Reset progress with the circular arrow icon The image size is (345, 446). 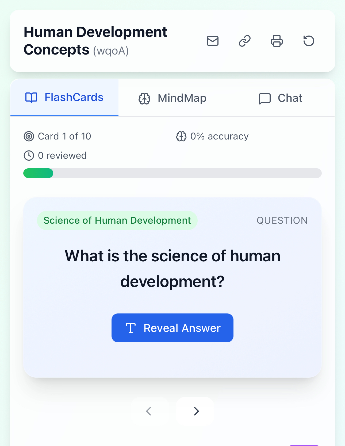309,41
